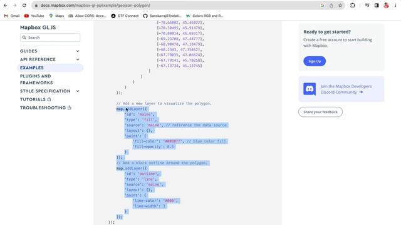Viewport: 401px width, 225px height.
Task: Open the Colors RGB bookmark
Action: [205, 16]
